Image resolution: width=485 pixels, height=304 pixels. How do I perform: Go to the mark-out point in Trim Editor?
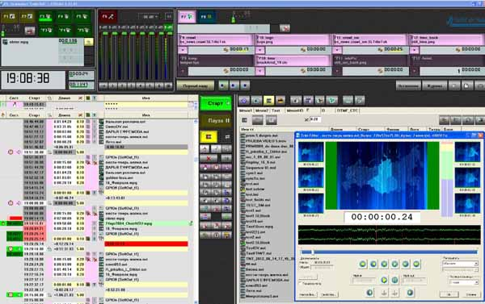coord(410,293)
